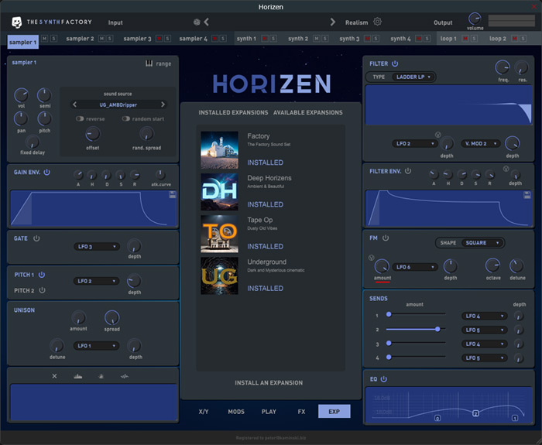This screenshot has height=445, width=542.
Task: Open the X/Y page tab
Action: [204, 412]
